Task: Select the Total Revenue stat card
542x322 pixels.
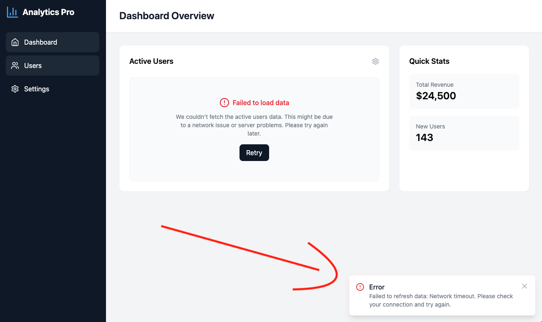Action: pyautogui.click(x=464, y=91)
